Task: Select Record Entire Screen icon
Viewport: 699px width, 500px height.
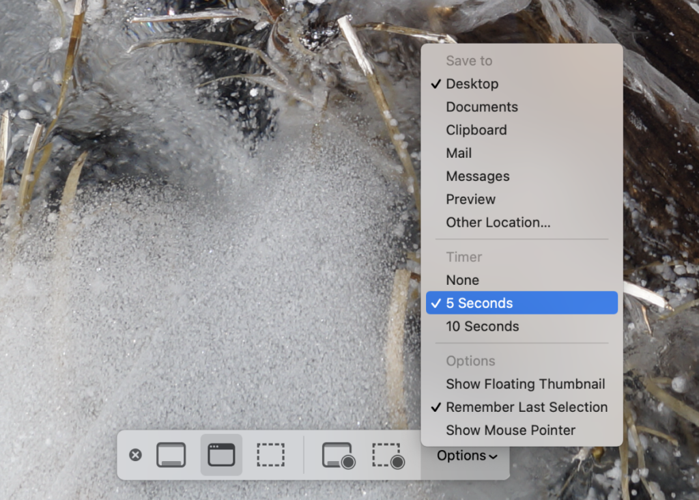Action: click(339, 455)
